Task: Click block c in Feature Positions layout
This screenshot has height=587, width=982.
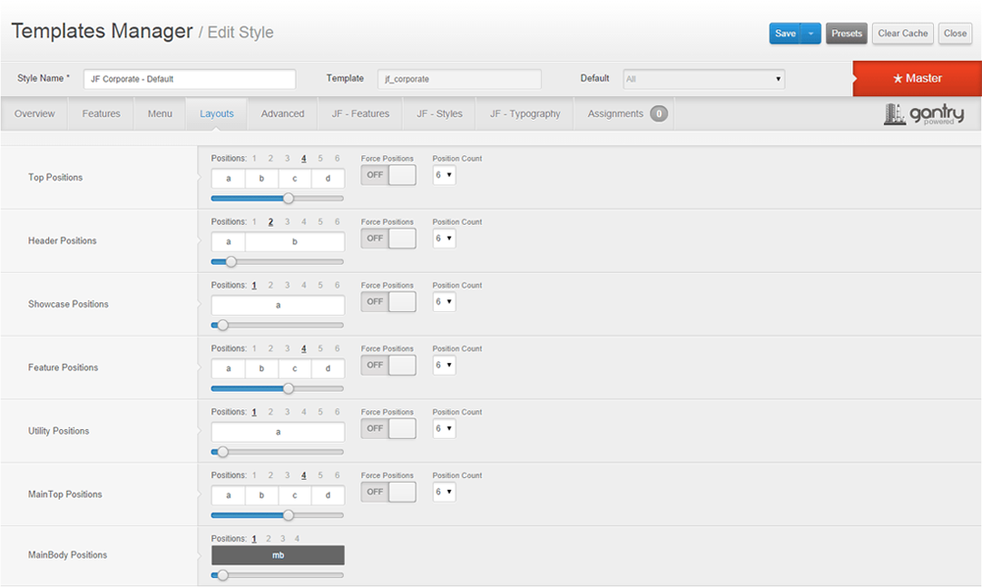Action: tap(295, 369)
